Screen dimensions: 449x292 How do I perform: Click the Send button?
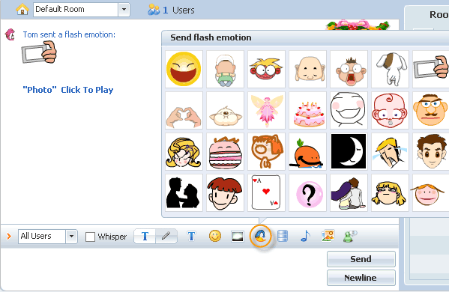[361, 259]
